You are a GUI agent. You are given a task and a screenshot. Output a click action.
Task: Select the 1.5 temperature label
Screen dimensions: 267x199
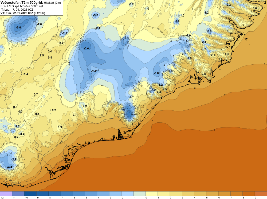[42, 56]
